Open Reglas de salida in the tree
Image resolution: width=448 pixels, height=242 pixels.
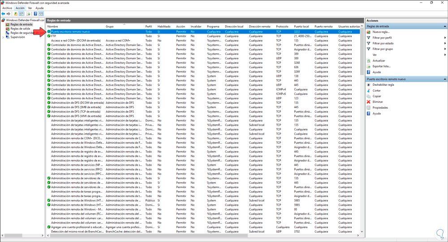pos(20,29)
